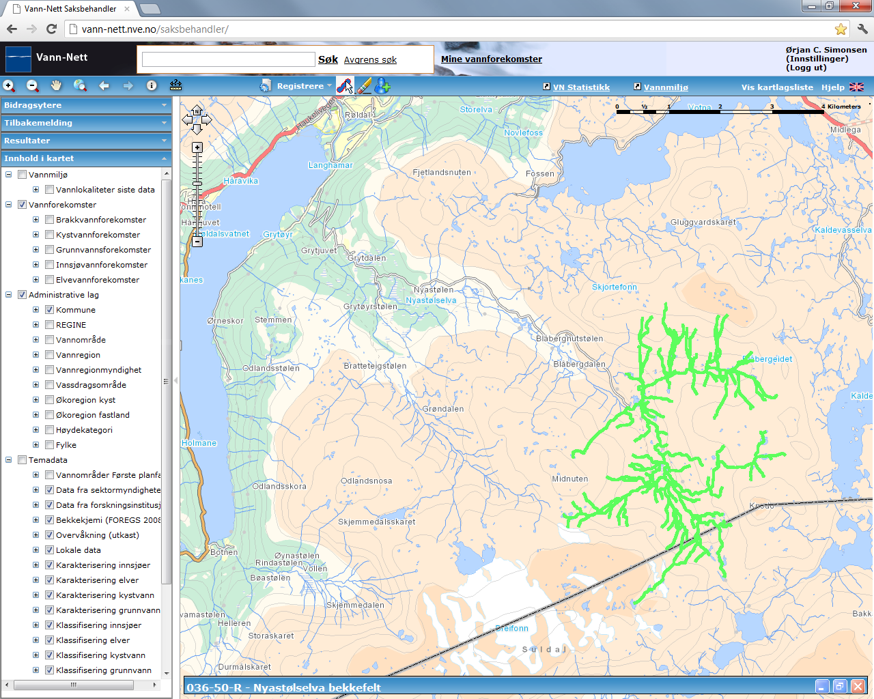This screenshot has width=874, height=699.
Task: Uncheck the Lokale data checkbox
Action: click(49, 550)
